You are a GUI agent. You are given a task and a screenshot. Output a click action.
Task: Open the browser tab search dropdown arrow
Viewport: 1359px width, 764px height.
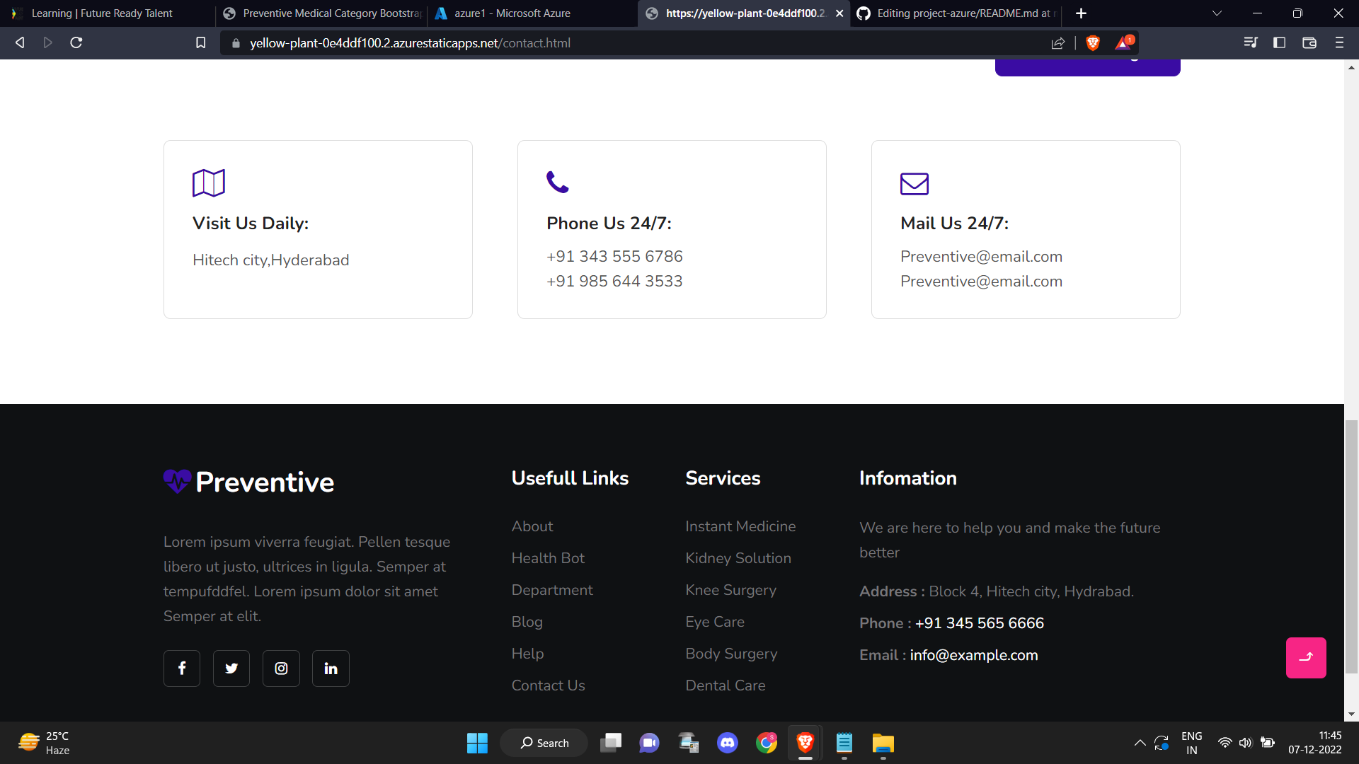coord(1217,13)
